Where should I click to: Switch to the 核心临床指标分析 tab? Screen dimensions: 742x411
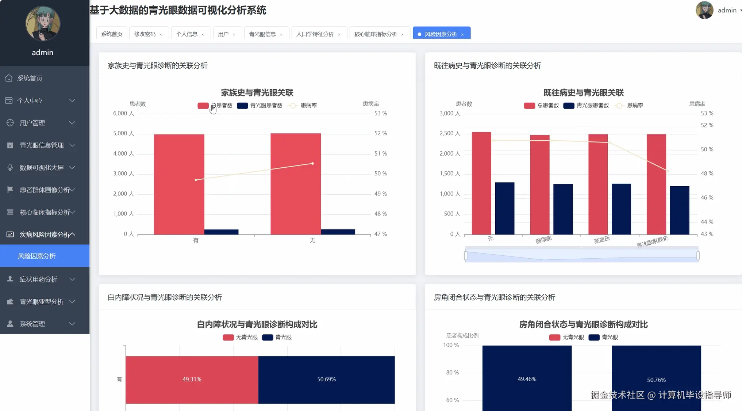coord(376,34)
